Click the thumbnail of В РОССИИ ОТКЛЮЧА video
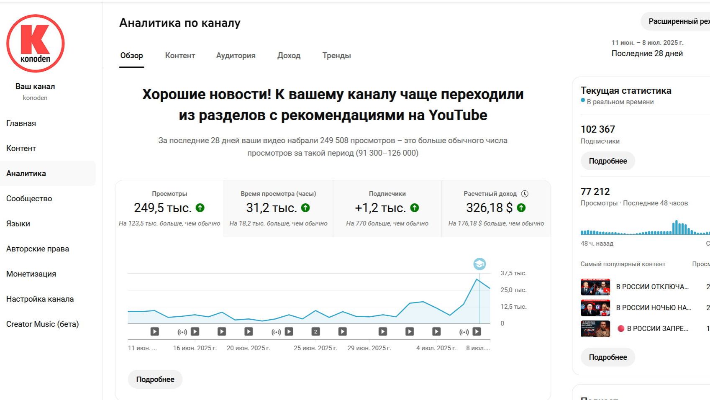 point(595,286)
